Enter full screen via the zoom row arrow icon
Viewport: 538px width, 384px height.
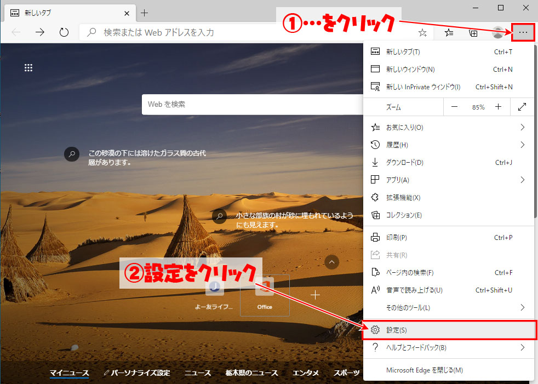point(522,107)
